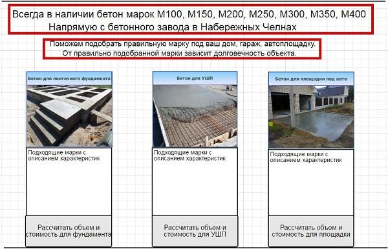
Task: Open the car parking pad photo
Action: 311,117
